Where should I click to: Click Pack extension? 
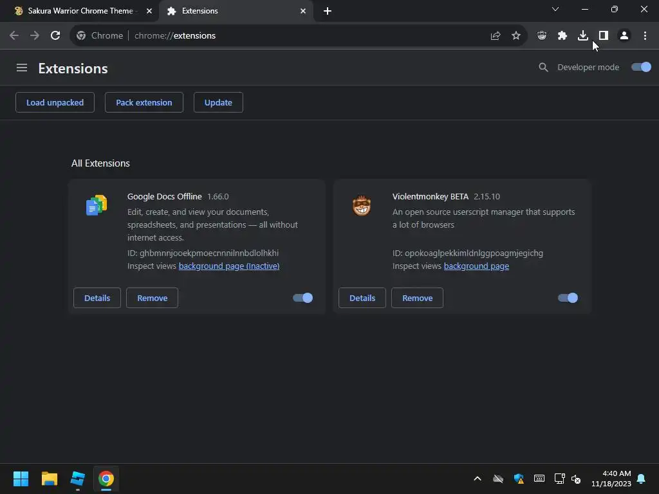tap(144, 102)
